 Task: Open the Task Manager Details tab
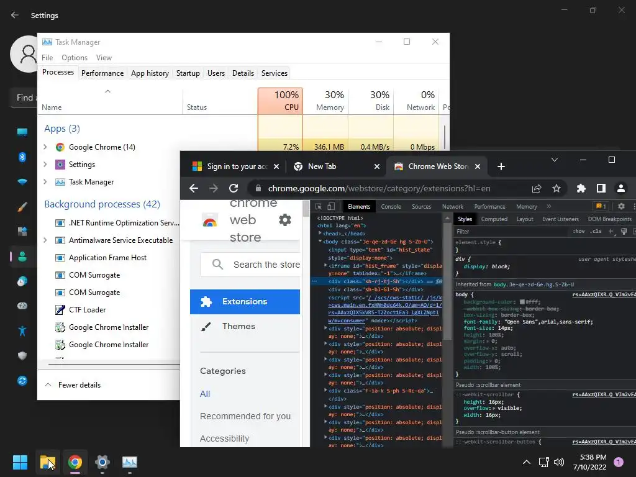tap(243, 73)
